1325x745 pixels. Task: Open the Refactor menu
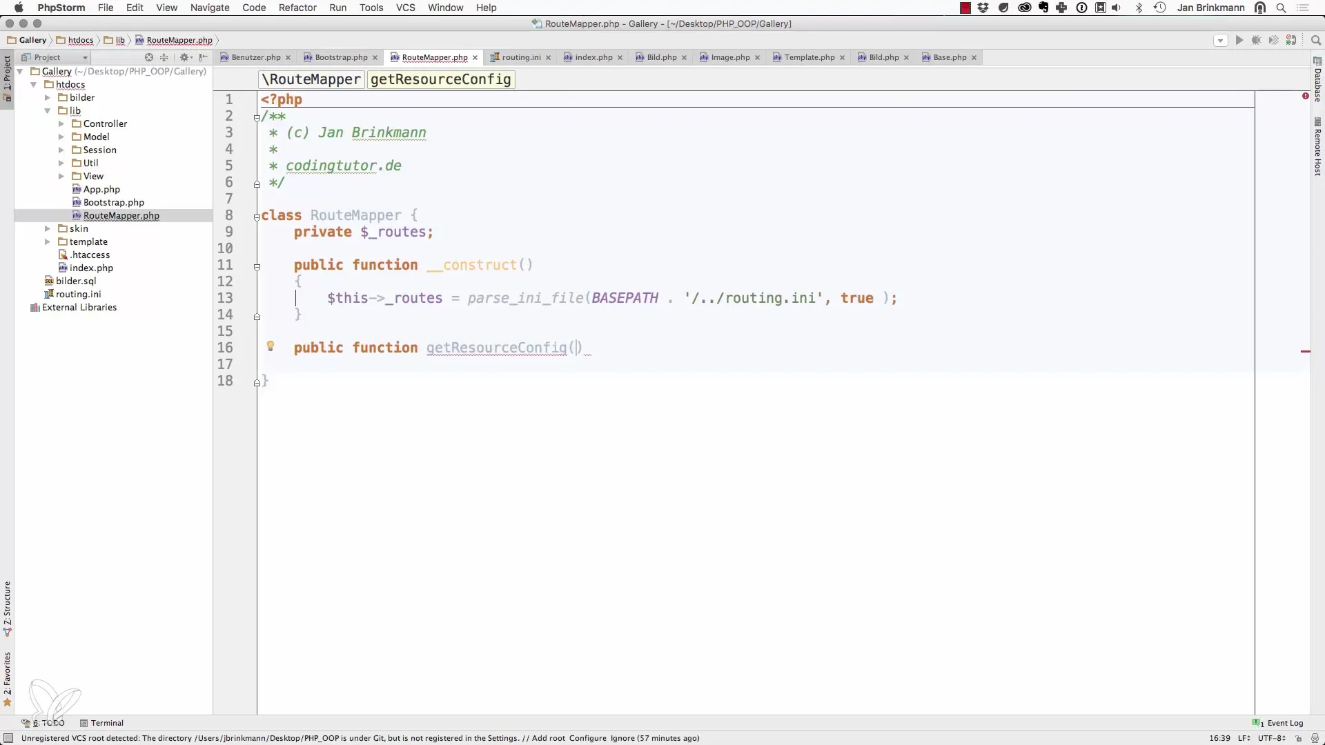tap(297, 8)
